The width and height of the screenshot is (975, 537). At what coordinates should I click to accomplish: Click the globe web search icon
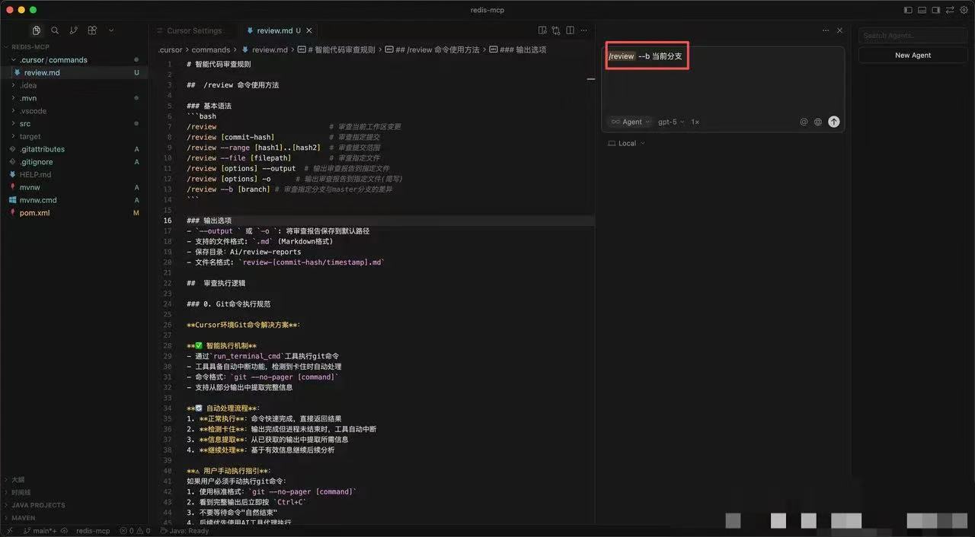[x=818, y=122]
